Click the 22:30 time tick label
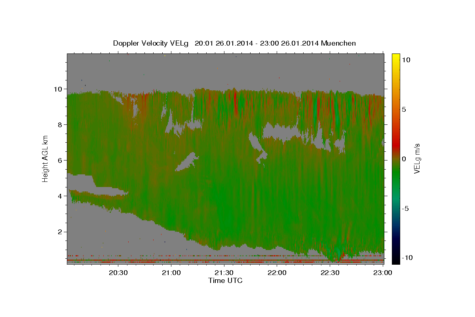This screenshot has width=475, height=317. pyautogui.click(x=330, y=273)
